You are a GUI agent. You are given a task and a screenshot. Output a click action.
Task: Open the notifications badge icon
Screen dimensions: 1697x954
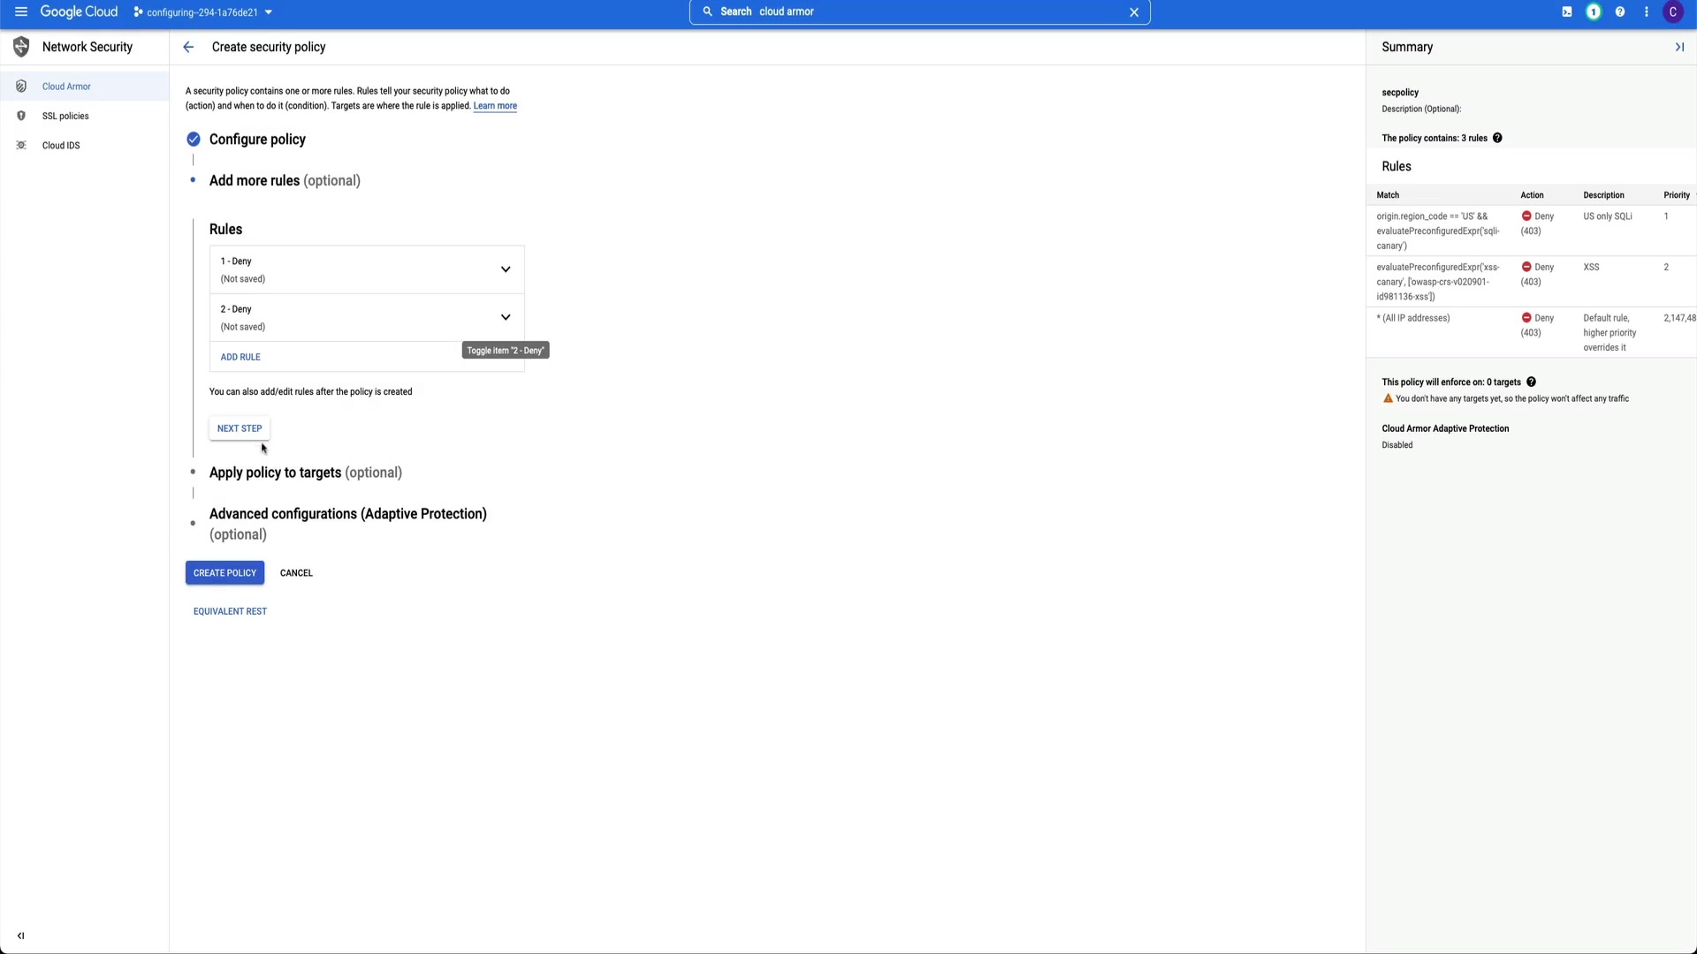(x=1594, y=11)
